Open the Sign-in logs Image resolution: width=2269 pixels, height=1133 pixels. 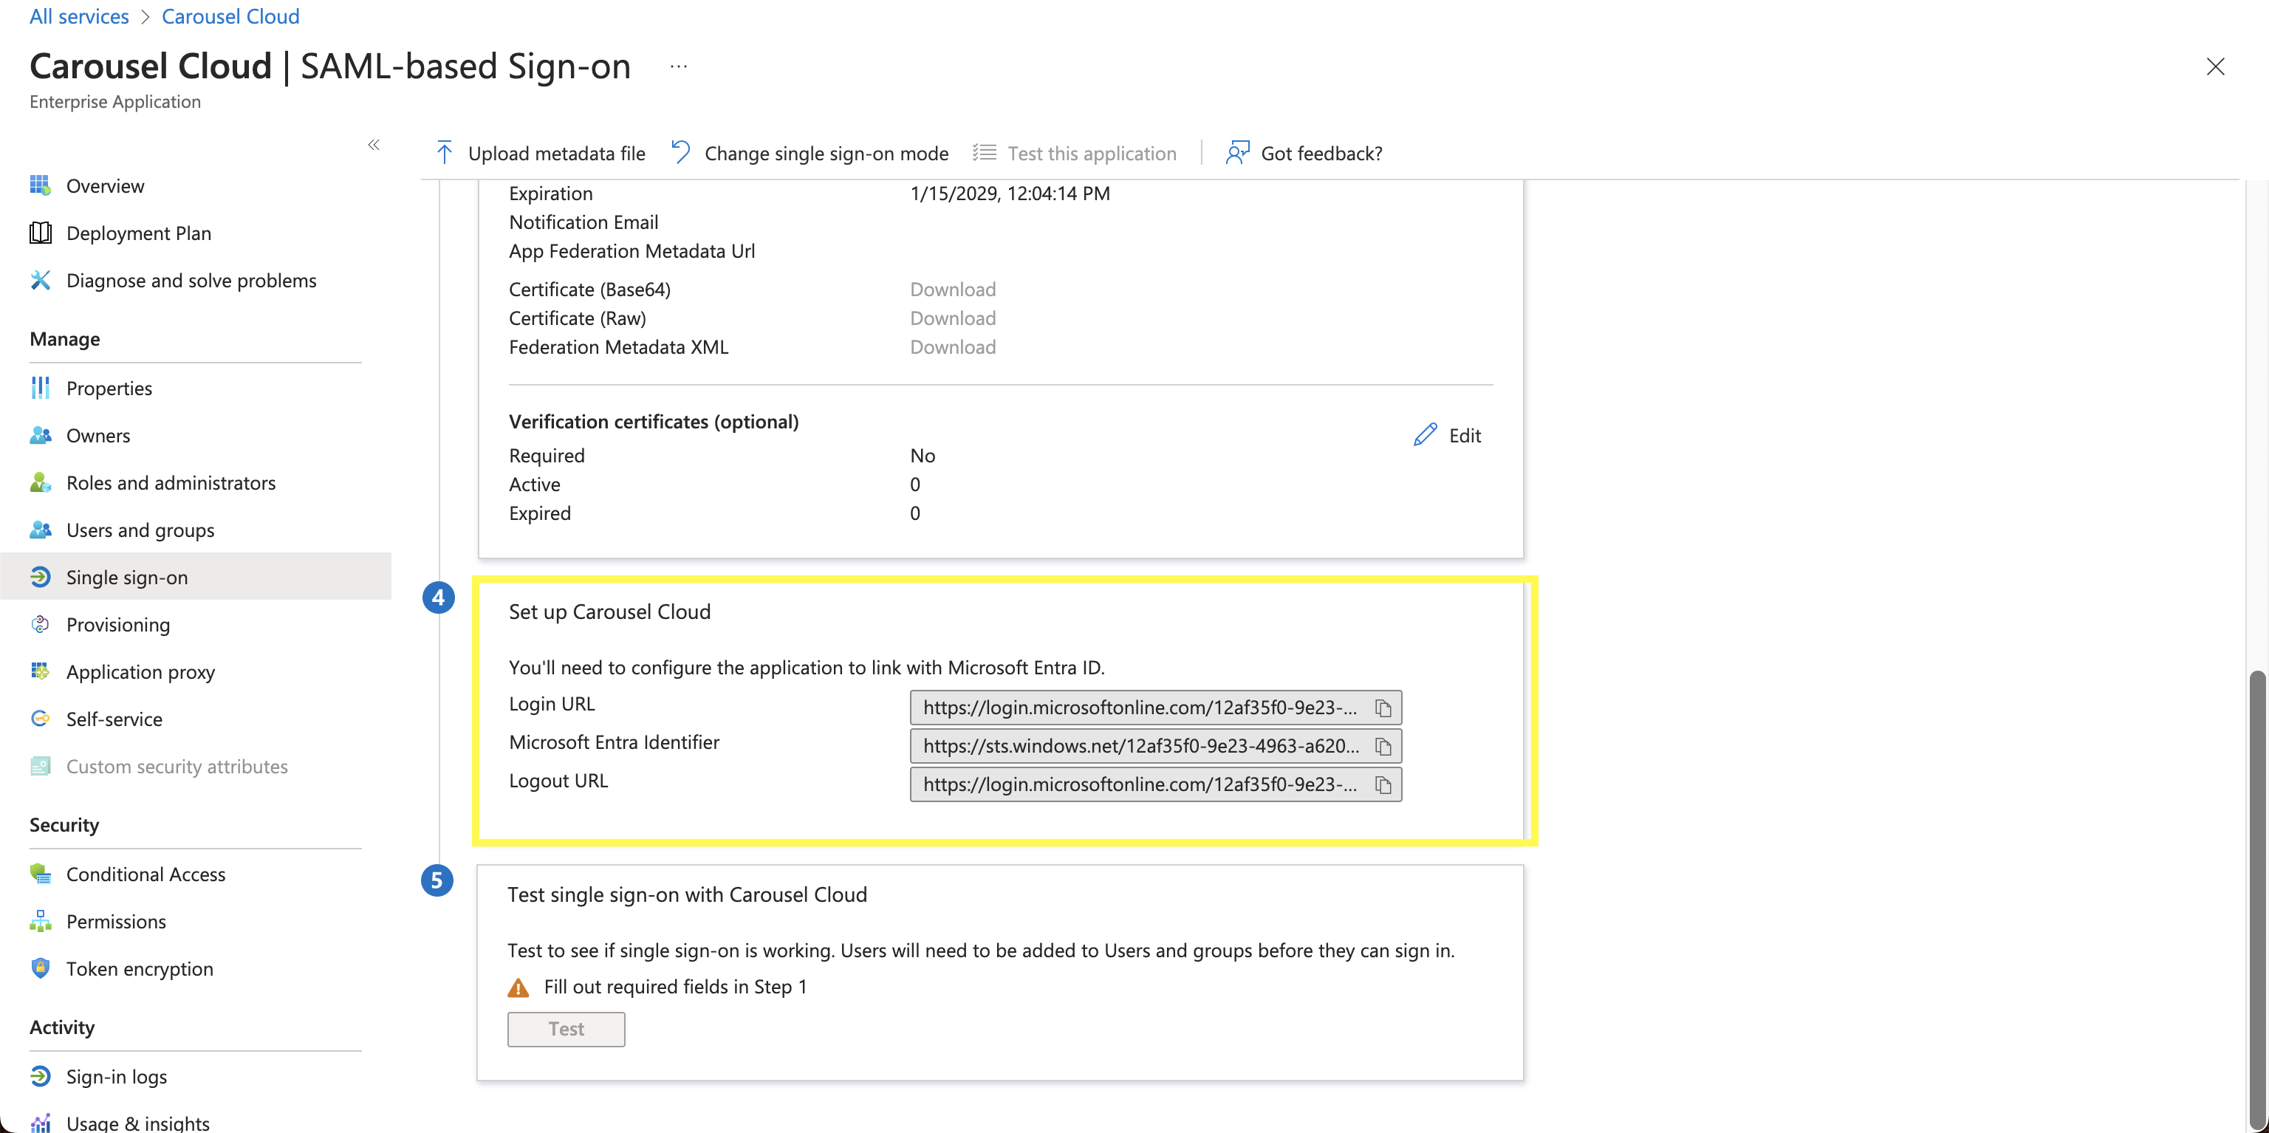tap(116, 1075)
